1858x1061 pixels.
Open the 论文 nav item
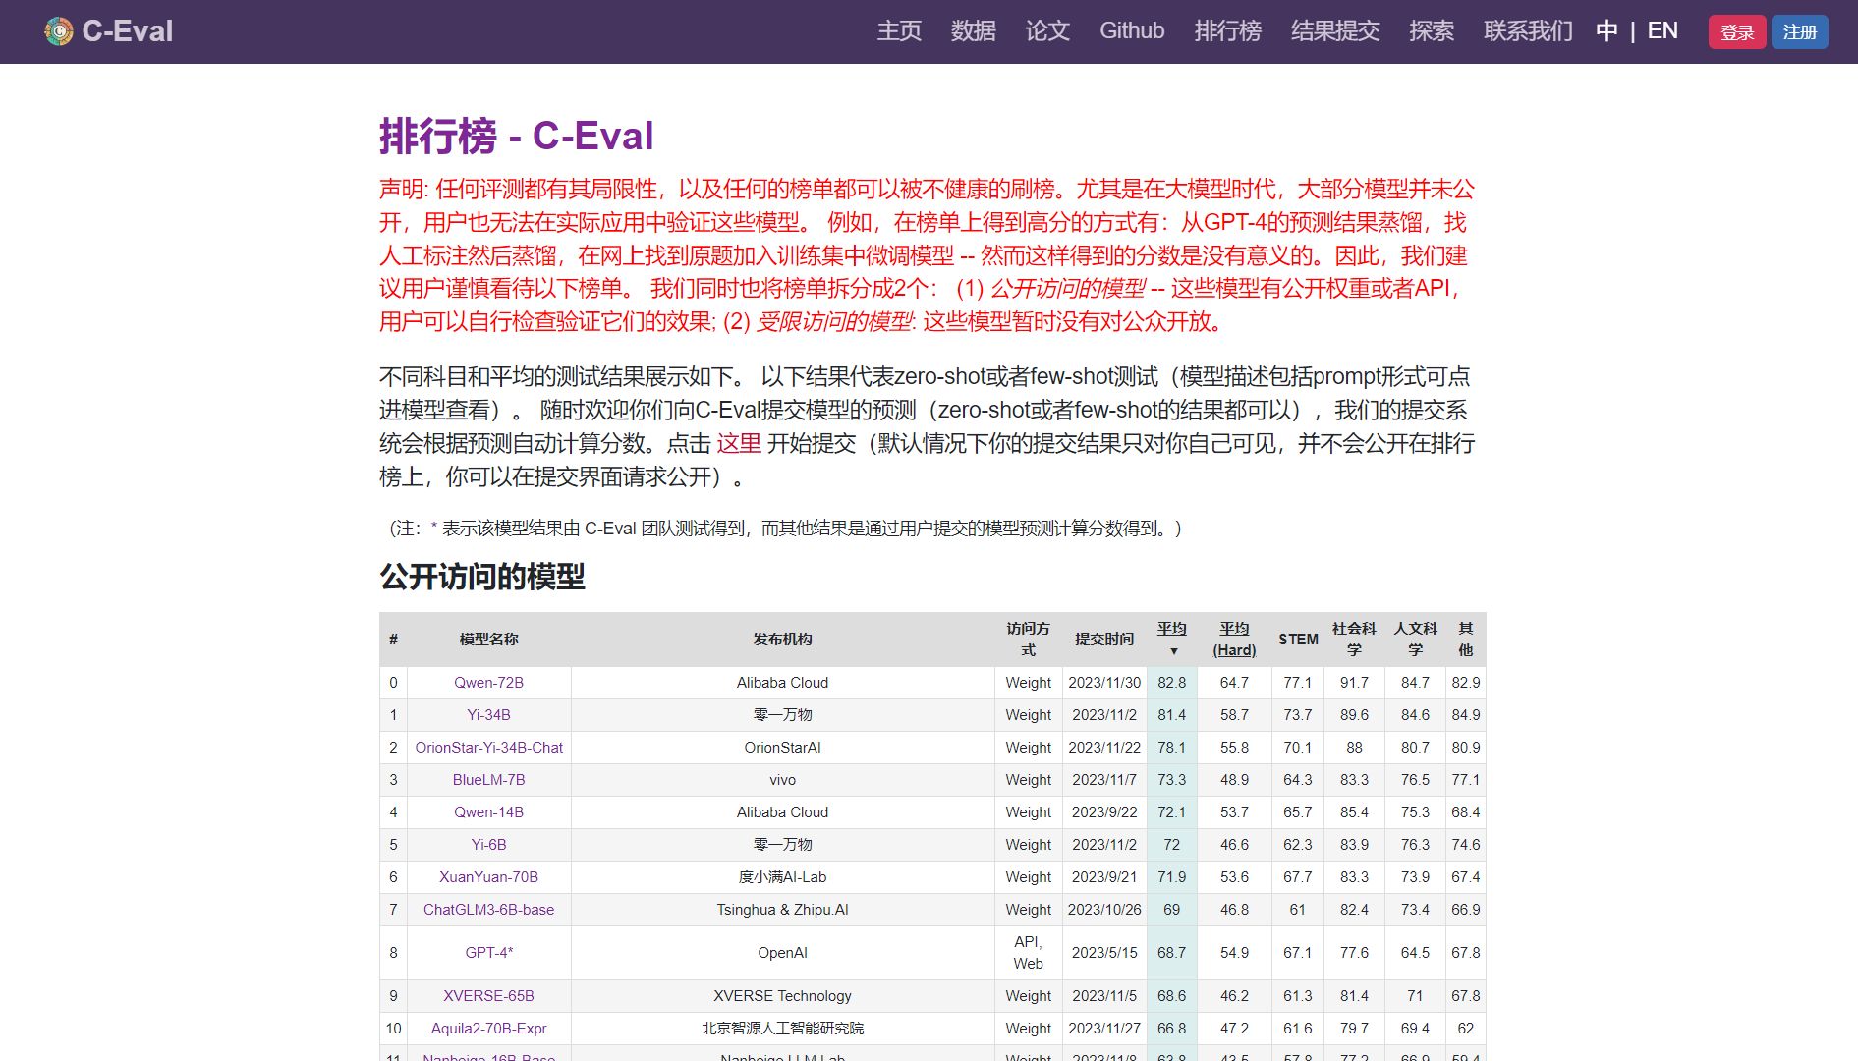pyautogui.click(x=1047, y=31)
